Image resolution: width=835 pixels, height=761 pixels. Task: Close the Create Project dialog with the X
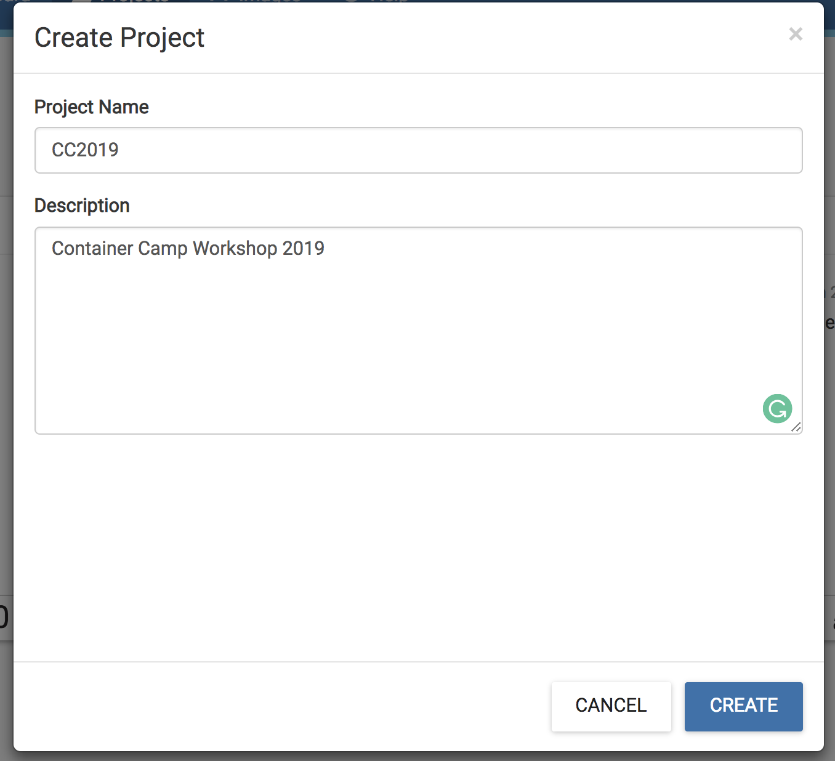[x=796, y=34]
